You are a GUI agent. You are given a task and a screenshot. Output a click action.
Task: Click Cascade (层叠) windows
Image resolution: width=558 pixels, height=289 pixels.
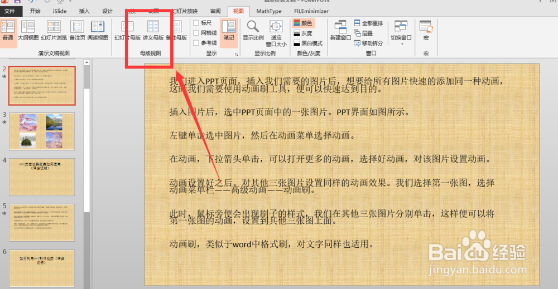363,33
